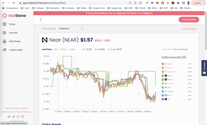This screenshot has width=207, height=125.
Task: Uncheck the Bitfinex data source
Action: pyautogui.click(x=163, y=76)
